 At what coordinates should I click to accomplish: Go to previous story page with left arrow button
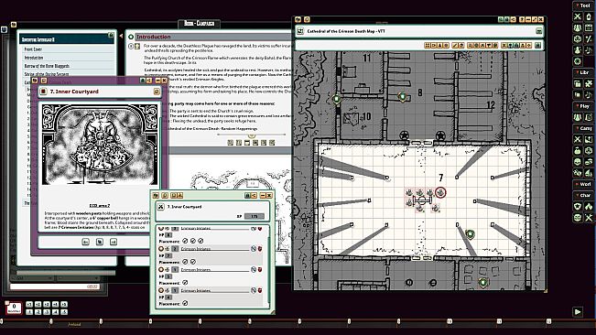pyautogui.click(x=85, y=242)
